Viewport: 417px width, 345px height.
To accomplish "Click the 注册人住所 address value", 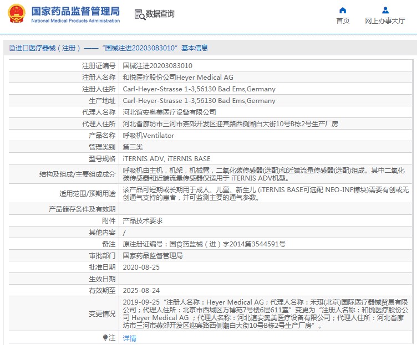I will (x=199, y=89).
